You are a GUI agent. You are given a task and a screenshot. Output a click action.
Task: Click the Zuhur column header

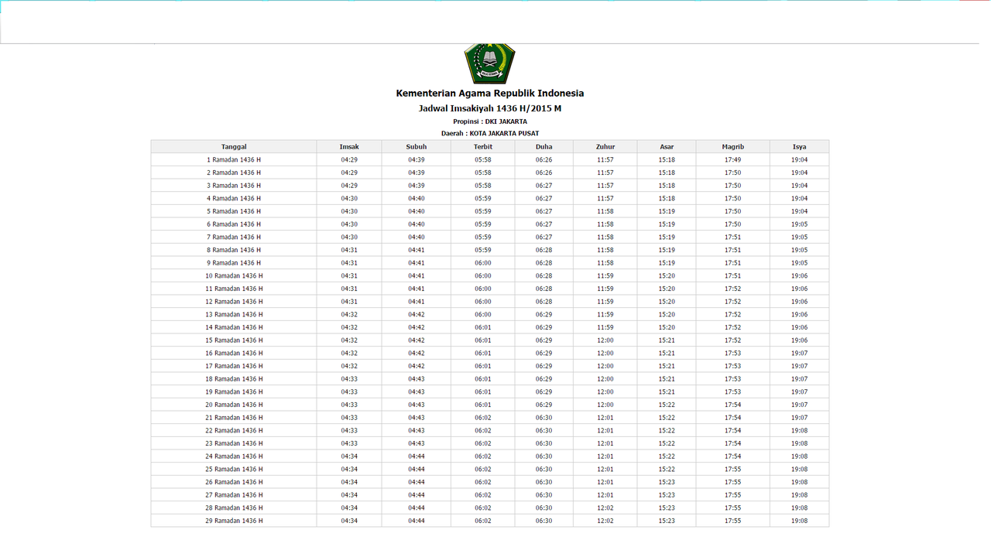click(605, 147)
